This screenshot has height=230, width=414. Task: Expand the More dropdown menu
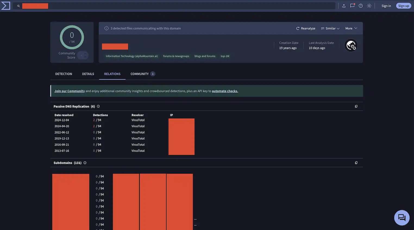[x=351, y=28]
